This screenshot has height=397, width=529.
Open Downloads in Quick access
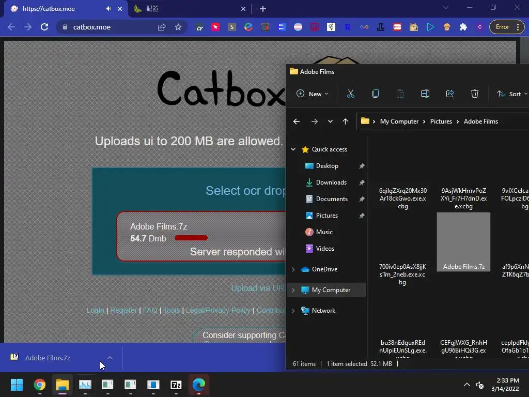click(331, 182)
